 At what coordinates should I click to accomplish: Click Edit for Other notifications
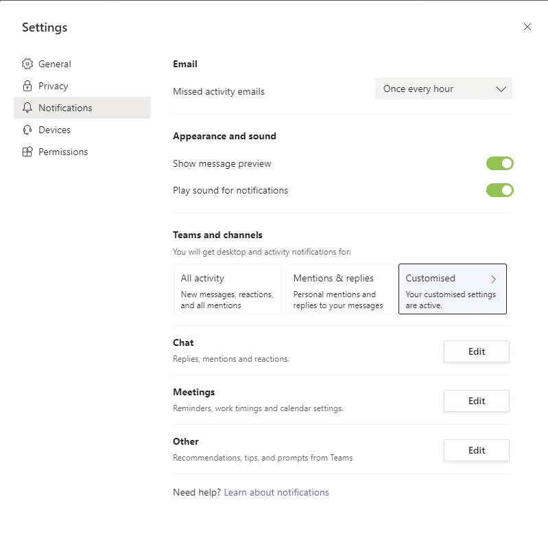click(477, 450)
